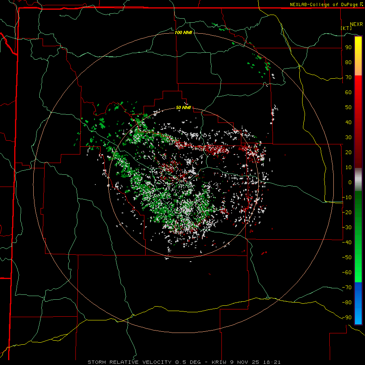This screenshot has width=365, height=365.
Task: Click the NEXR label above the color scale
Action: point(356,24)
